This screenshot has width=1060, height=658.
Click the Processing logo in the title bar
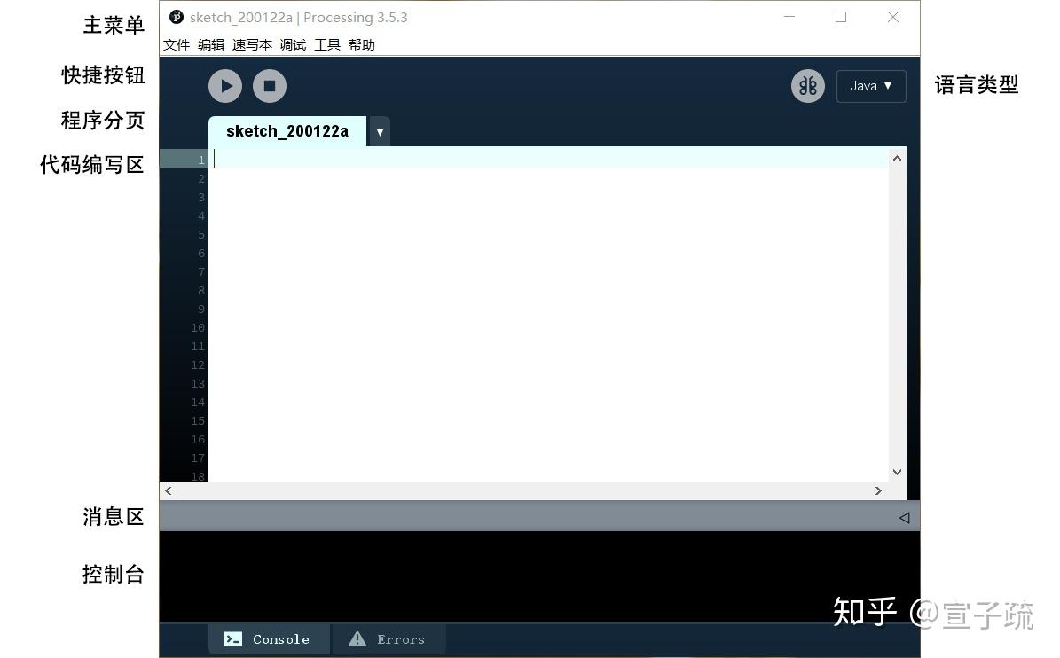click(175, 17)
